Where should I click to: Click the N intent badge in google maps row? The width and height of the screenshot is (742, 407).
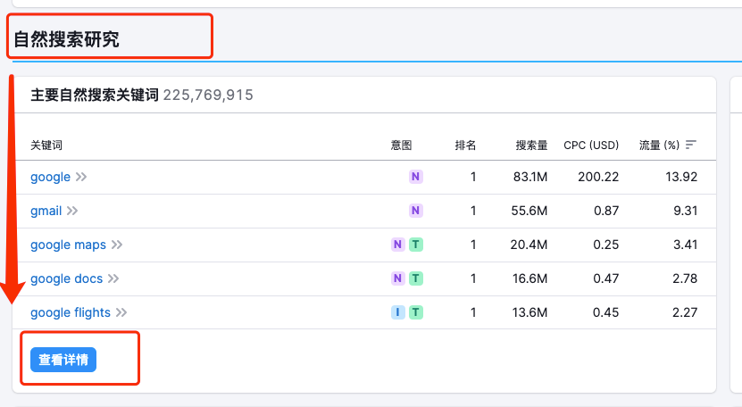tap(397, 245)
